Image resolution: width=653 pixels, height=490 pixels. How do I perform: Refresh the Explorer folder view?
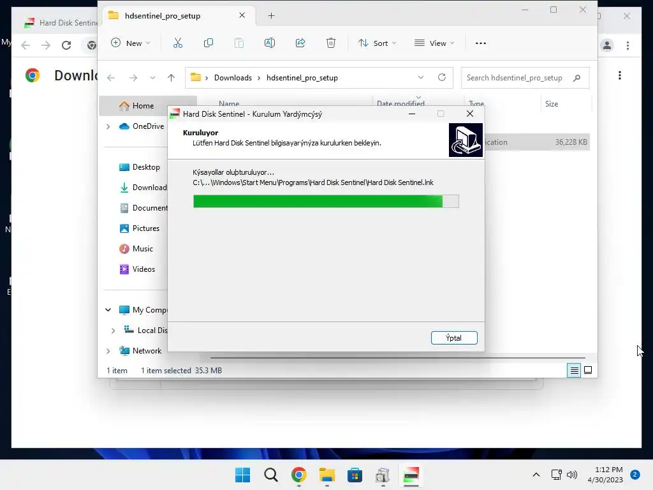(442, 77)
